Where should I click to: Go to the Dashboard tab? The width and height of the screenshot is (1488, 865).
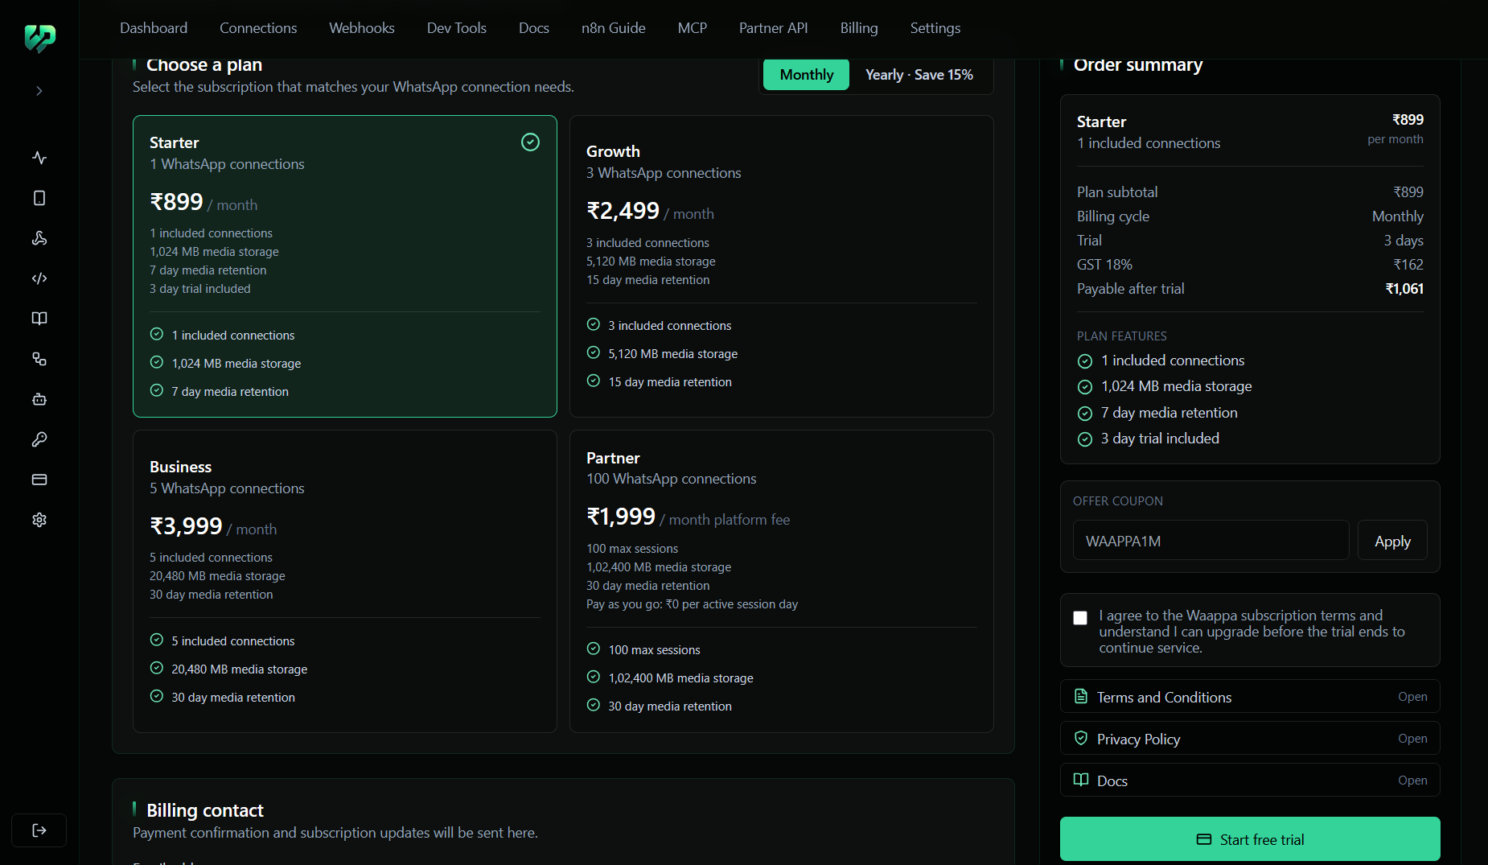tap(154, 28)
